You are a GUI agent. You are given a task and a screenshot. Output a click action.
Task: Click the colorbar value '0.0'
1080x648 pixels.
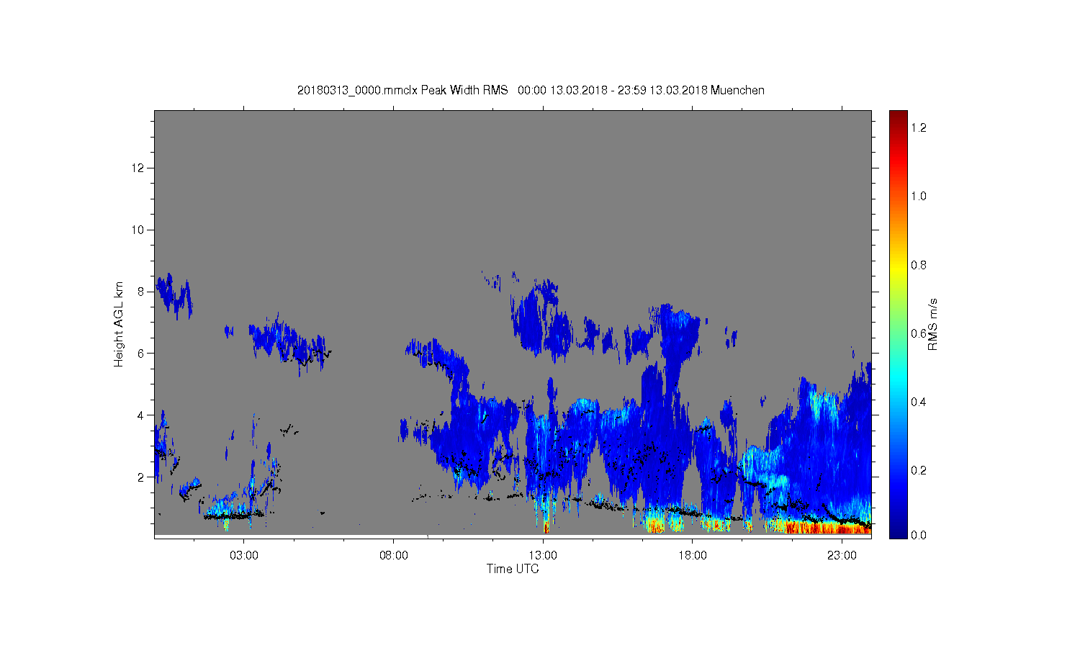(x=918, y=535)
